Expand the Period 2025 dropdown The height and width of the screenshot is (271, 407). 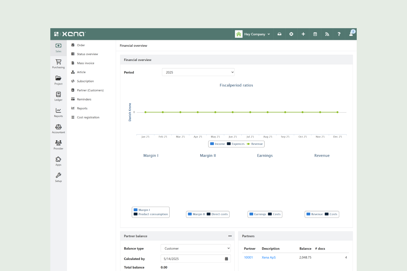(198, 72)
